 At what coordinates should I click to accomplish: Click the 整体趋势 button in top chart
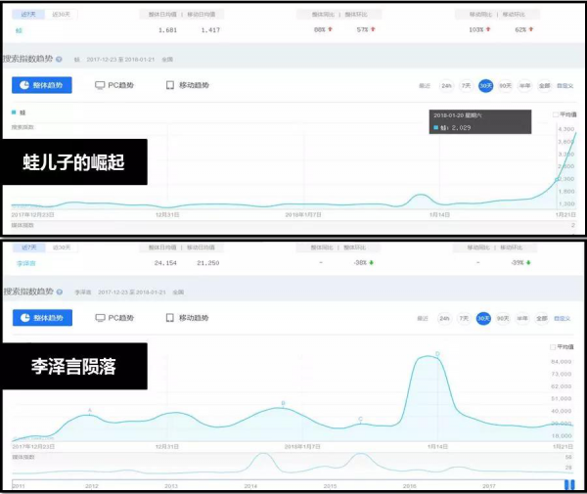click(41, 85)
